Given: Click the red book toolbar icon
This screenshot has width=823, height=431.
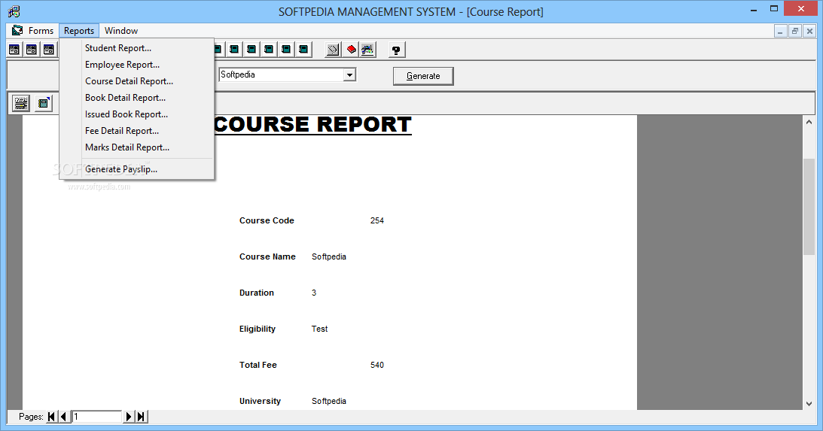Looking at the screenshot, I should [x=351, y=50].
